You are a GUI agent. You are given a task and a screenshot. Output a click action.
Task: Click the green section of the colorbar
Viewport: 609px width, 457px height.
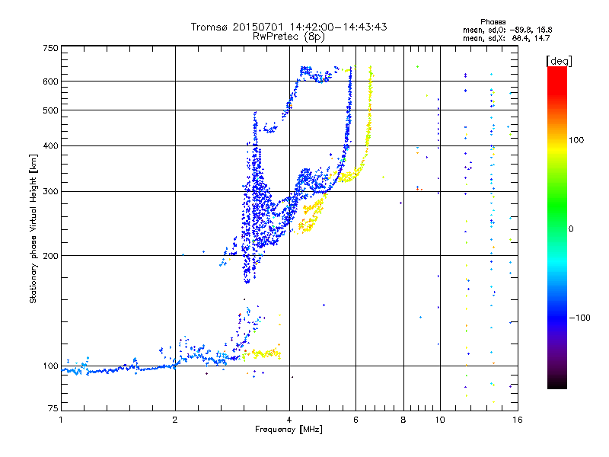click(x=557, y=206)
